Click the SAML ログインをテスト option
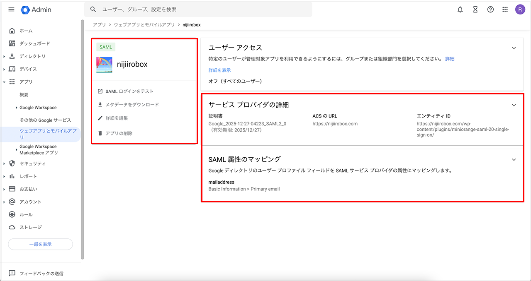The image size is (531, 281). click(x=129, y=91)
